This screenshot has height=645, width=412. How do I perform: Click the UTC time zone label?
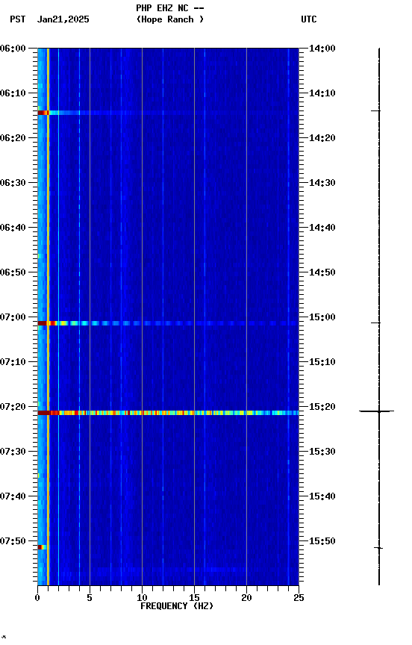309,19
